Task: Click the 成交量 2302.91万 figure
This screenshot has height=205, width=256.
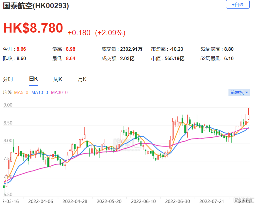Action: pos(131,49)
